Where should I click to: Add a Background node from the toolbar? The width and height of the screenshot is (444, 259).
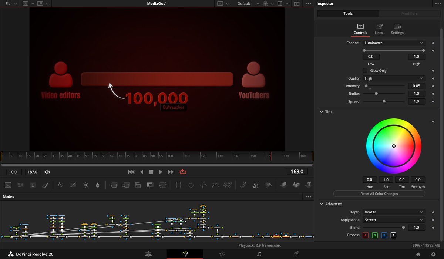tap(8, 185)
